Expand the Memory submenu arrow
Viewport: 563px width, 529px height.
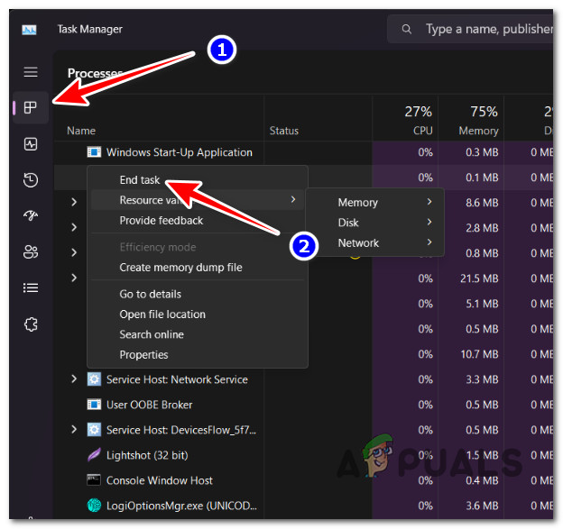(x=429, y=202)
